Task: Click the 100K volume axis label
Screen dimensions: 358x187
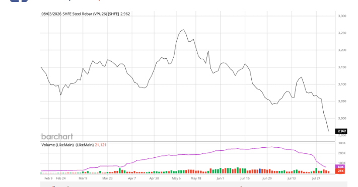Action: tap(342, 163)
